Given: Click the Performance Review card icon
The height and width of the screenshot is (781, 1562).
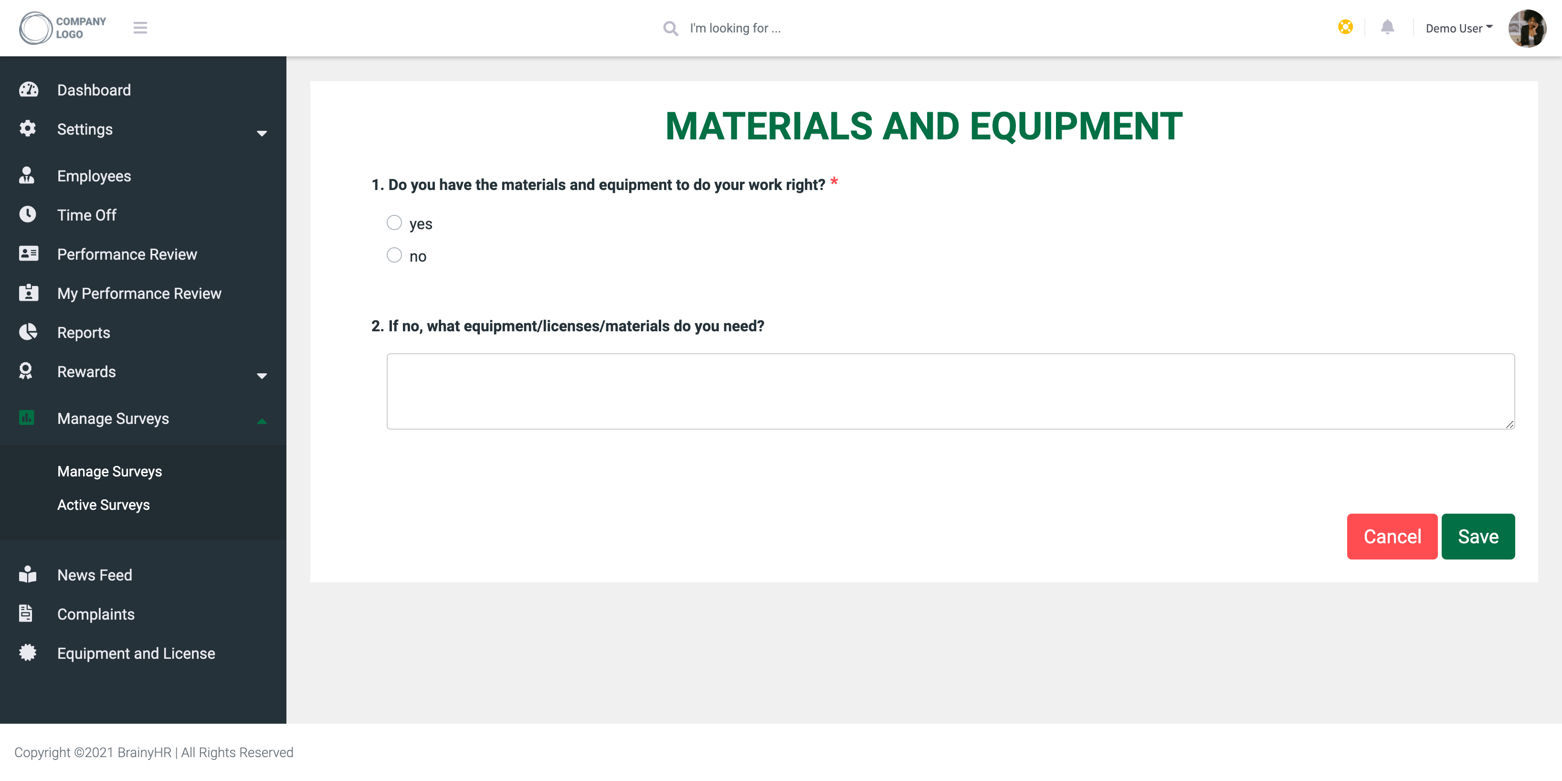Looking at the screenshot, I should pos(29,253).
